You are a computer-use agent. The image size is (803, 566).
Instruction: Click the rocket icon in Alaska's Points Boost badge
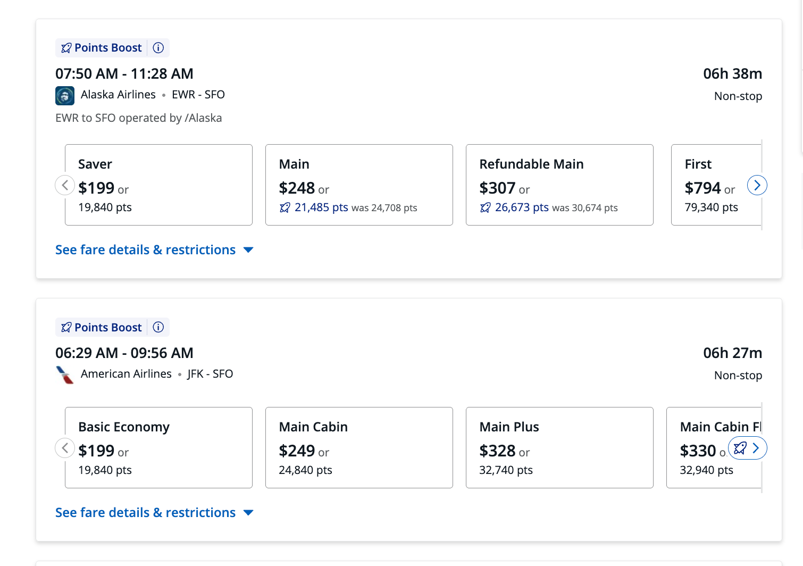tap(66, 48)
